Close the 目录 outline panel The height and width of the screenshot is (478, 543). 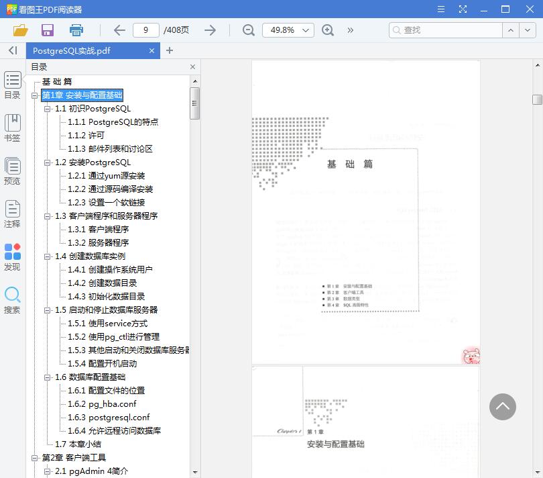[x=192, y=66]
